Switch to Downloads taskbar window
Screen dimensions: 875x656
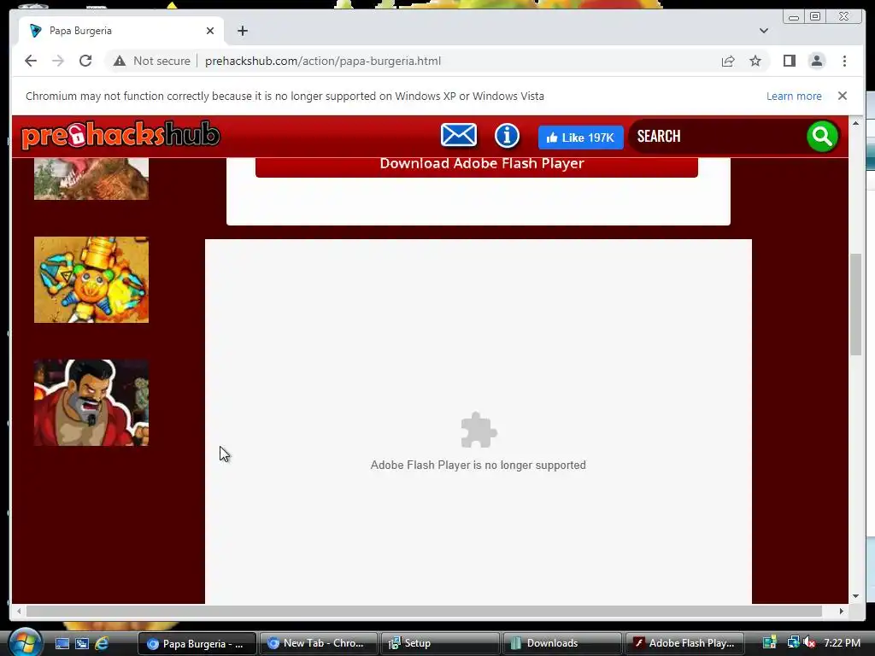(562, 643)
